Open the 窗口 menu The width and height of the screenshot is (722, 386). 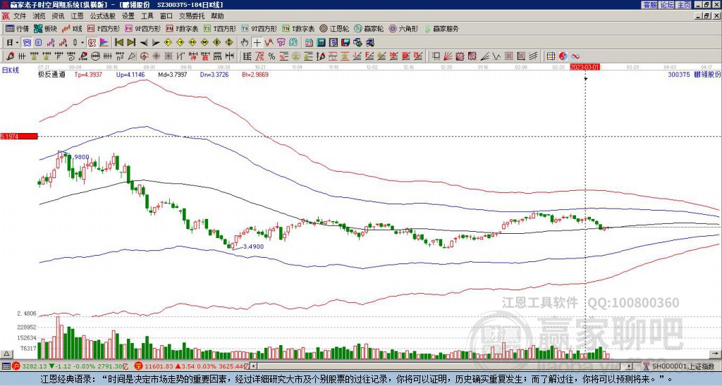pos(166,16)
